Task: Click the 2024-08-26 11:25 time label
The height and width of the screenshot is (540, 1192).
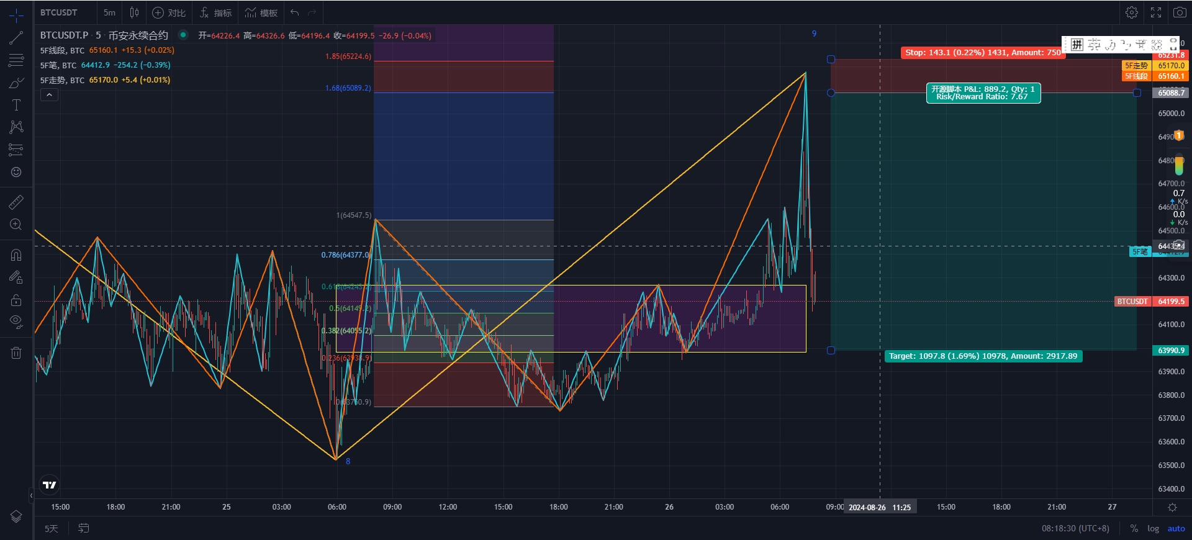Action: point(880,508)
